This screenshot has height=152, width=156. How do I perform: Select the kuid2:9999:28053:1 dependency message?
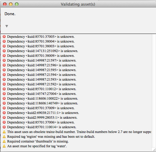click(x=42, y=117)
